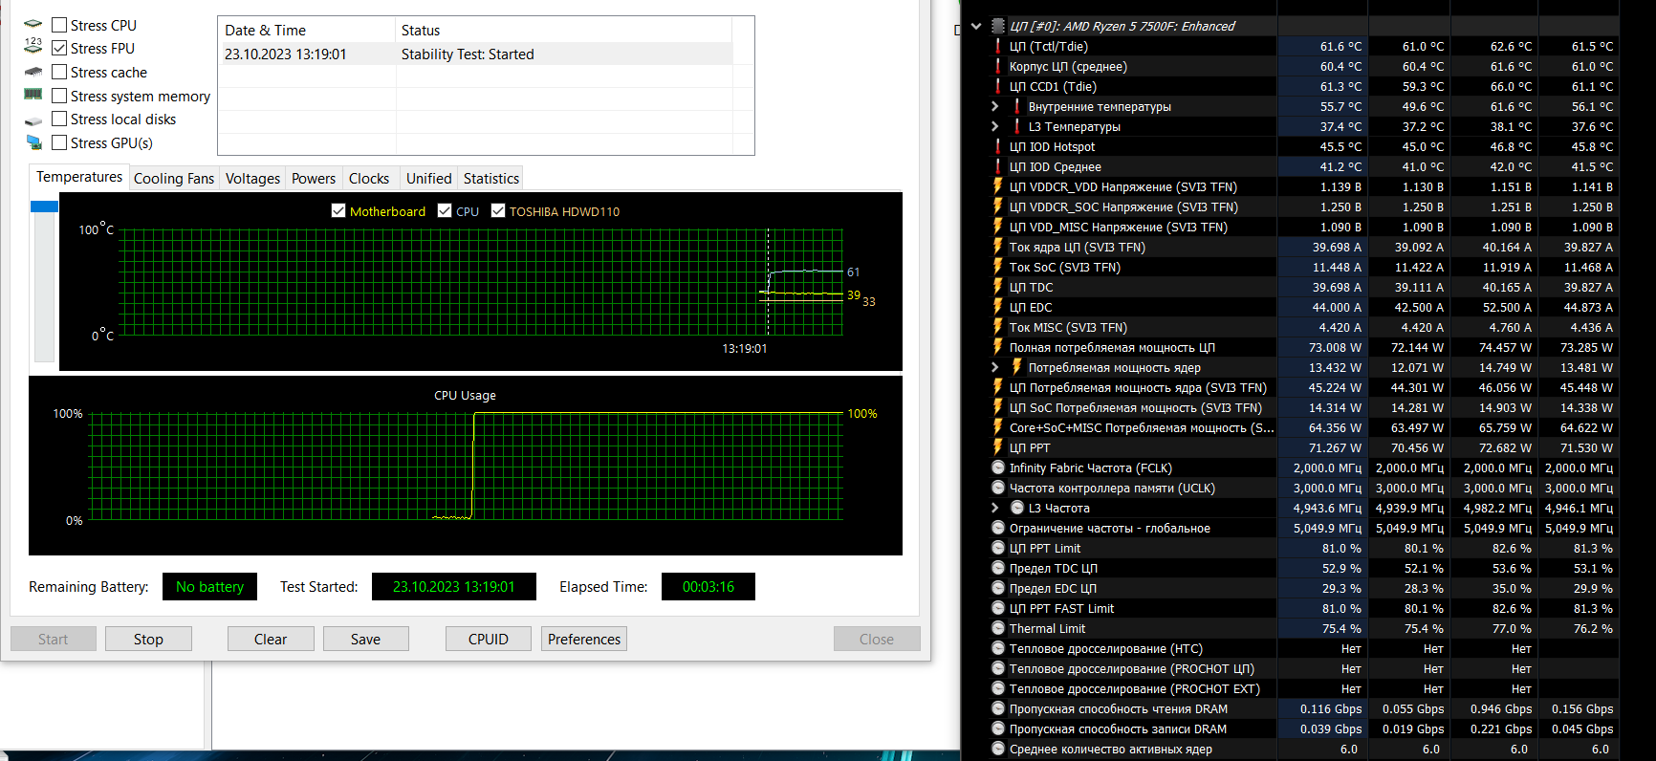Enable the Stress cache checkbox

click(x=59, y=72)
